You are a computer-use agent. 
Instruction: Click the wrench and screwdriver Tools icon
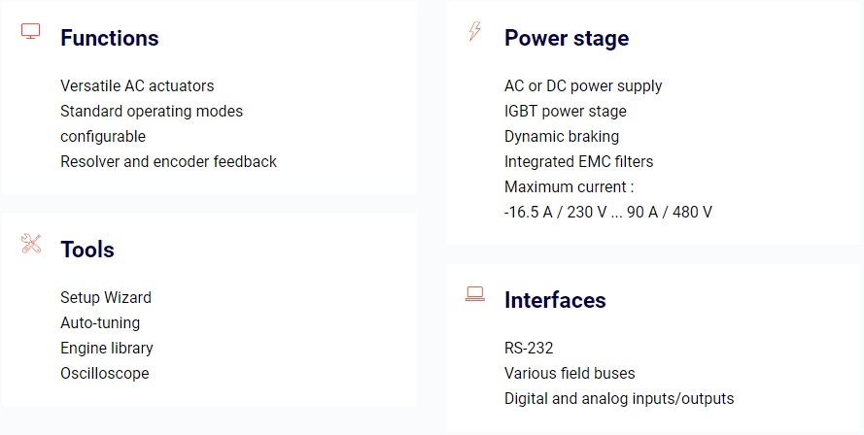tap(31, 244)
